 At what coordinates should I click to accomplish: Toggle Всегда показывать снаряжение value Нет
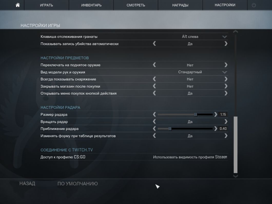click(x=190, y=79)
